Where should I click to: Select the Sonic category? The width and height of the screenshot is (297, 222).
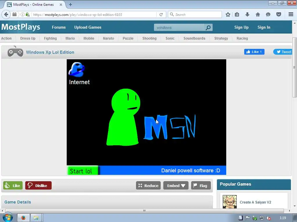click(170, 38)
